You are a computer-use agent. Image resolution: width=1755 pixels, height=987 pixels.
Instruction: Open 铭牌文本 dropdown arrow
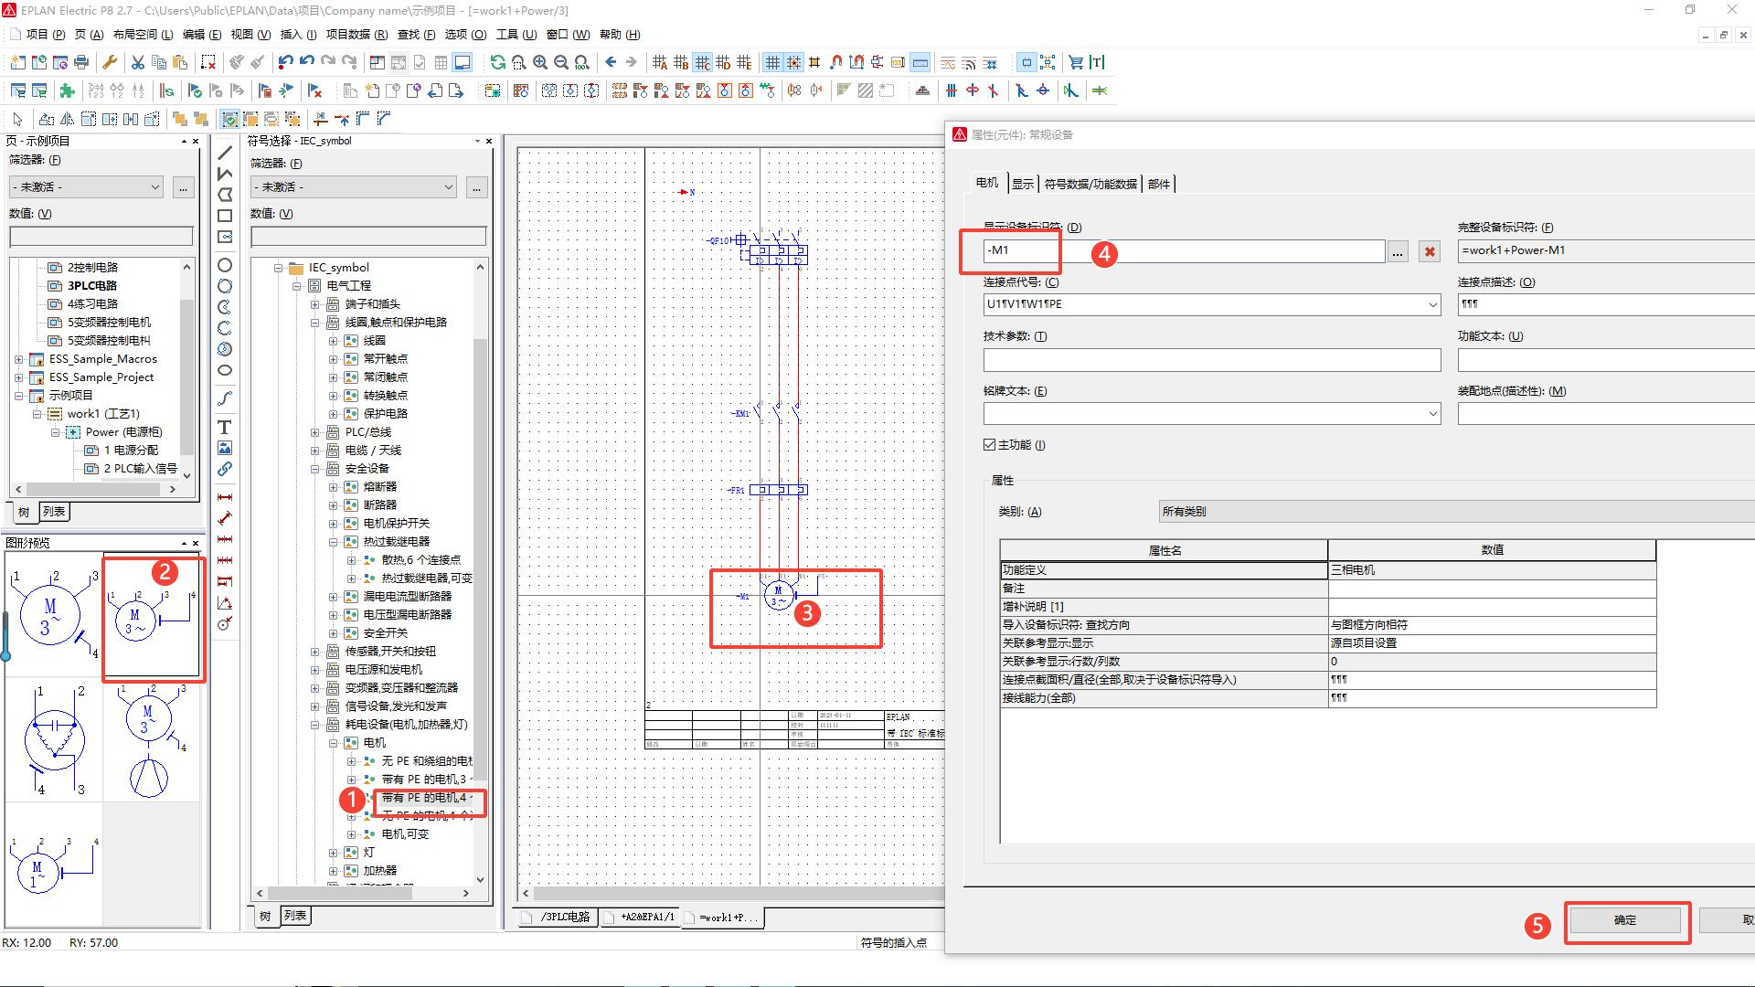pos(1432,414)
